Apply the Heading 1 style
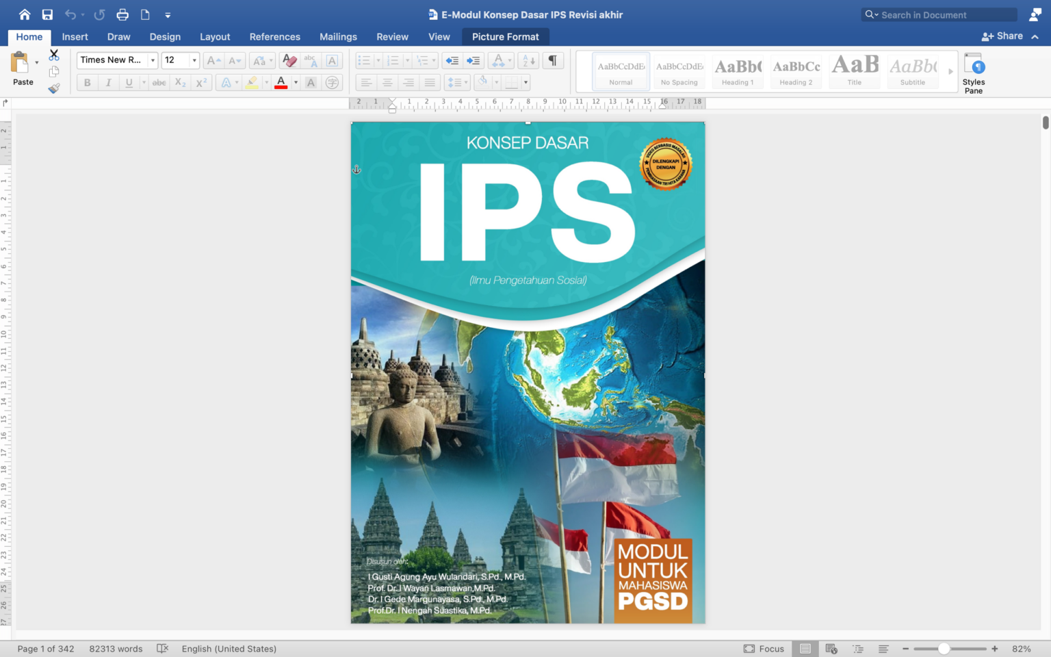Image resolution: width=1051 pixels, height=657 pixels. pyautogui.click(x=738, y=68)
